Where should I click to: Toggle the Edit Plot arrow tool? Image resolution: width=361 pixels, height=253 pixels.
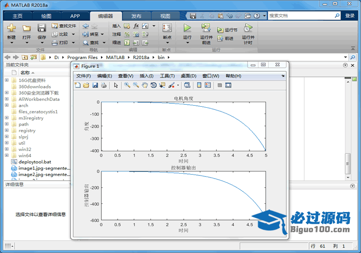pyautogui.click(x=116, y=85)
